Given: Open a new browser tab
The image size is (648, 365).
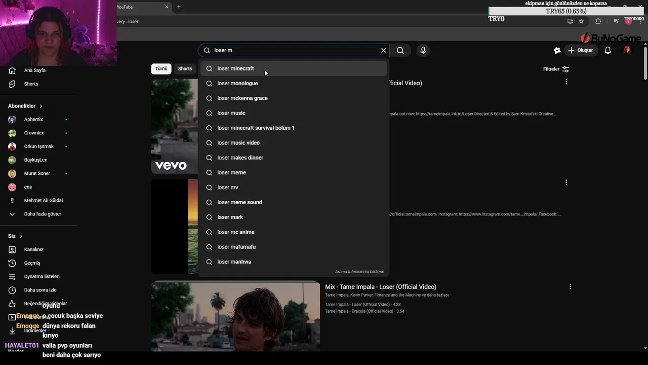Looking at the screenshot, I should (x=179, y=7).
